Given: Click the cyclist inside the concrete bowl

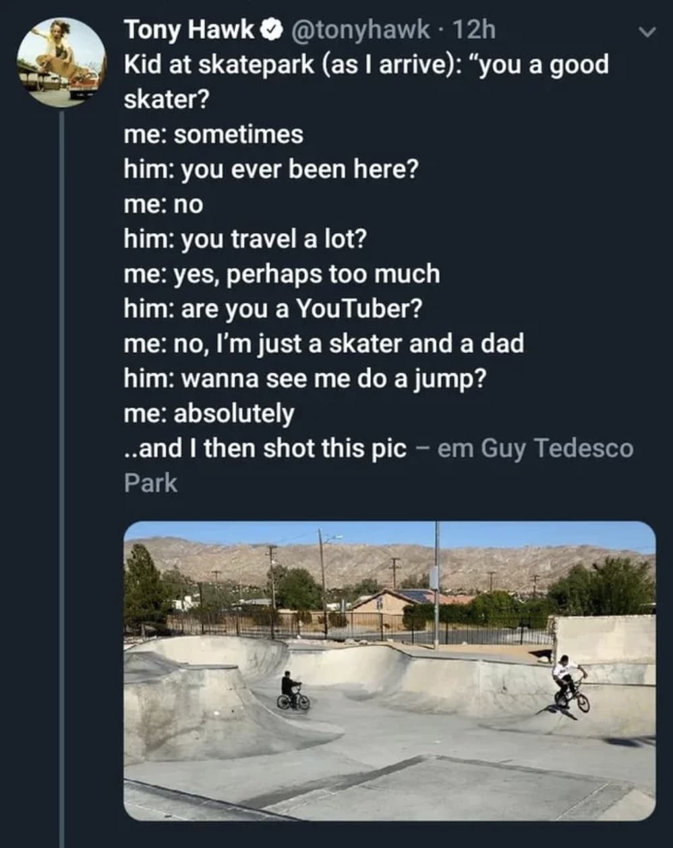Looking at the screenshot, I should click(x=289, y=689).
